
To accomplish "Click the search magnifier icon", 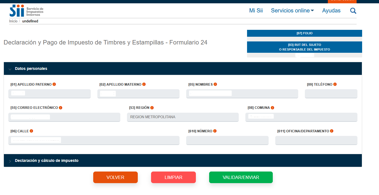I will pyautogui.click(x=353, y=11).
